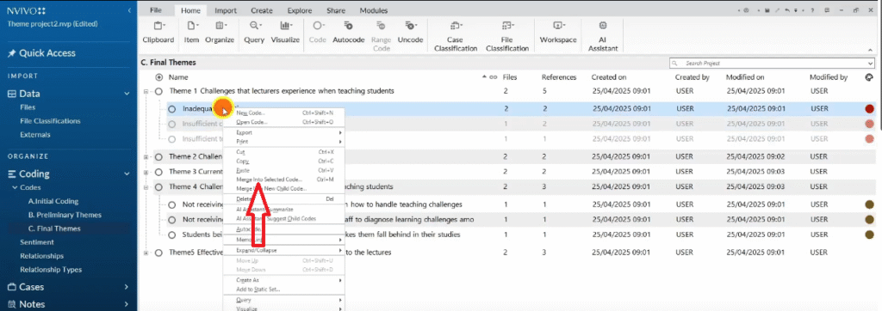Click red color dot of highlighted row
The width and height of the screenshot is (882, 311).
(x=870, y=109)
